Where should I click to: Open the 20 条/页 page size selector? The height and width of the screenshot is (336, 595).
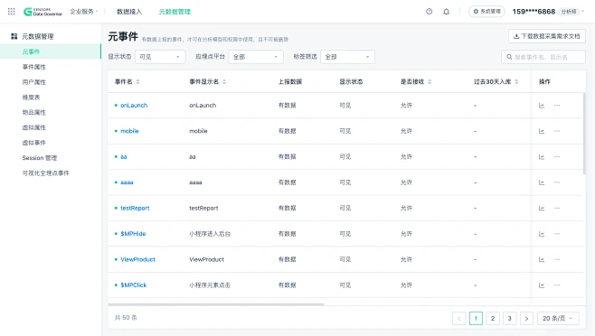pos(558,318)
